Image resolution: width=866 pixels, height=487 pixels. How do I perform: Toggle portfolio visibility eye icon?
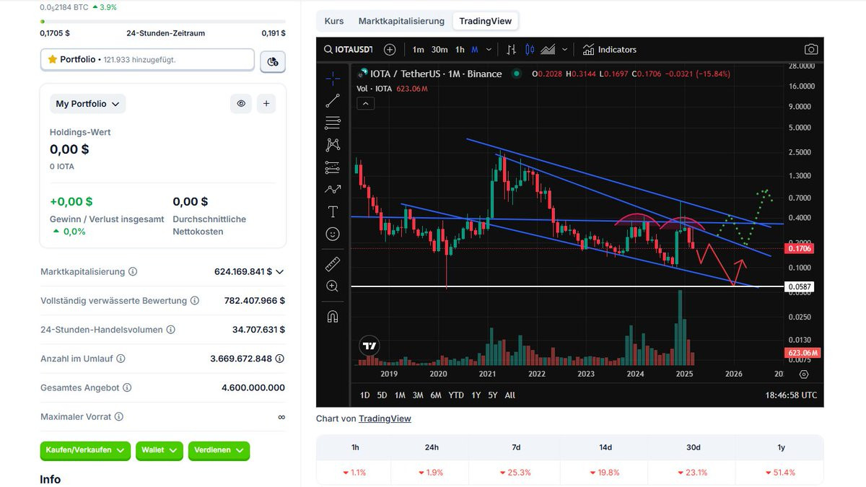coord(241,104)
